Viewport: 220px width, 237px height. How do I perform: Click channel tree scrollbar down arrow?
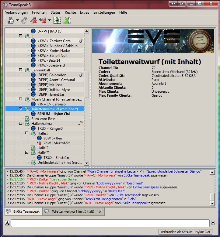pos(87,163)
